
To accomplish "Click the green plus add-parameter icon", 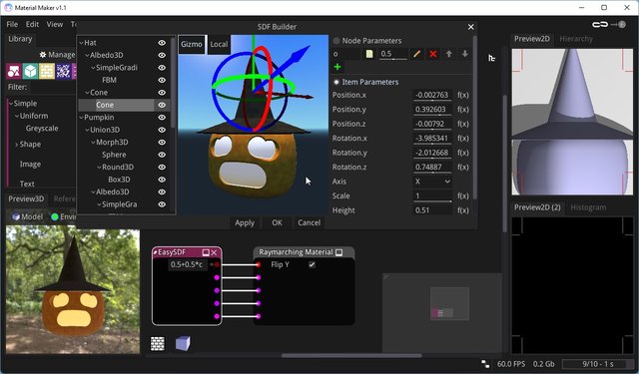I will tap(337, 67).
